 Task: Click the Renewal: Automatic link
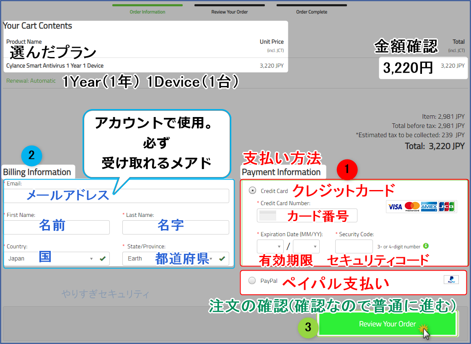point(31,81)
